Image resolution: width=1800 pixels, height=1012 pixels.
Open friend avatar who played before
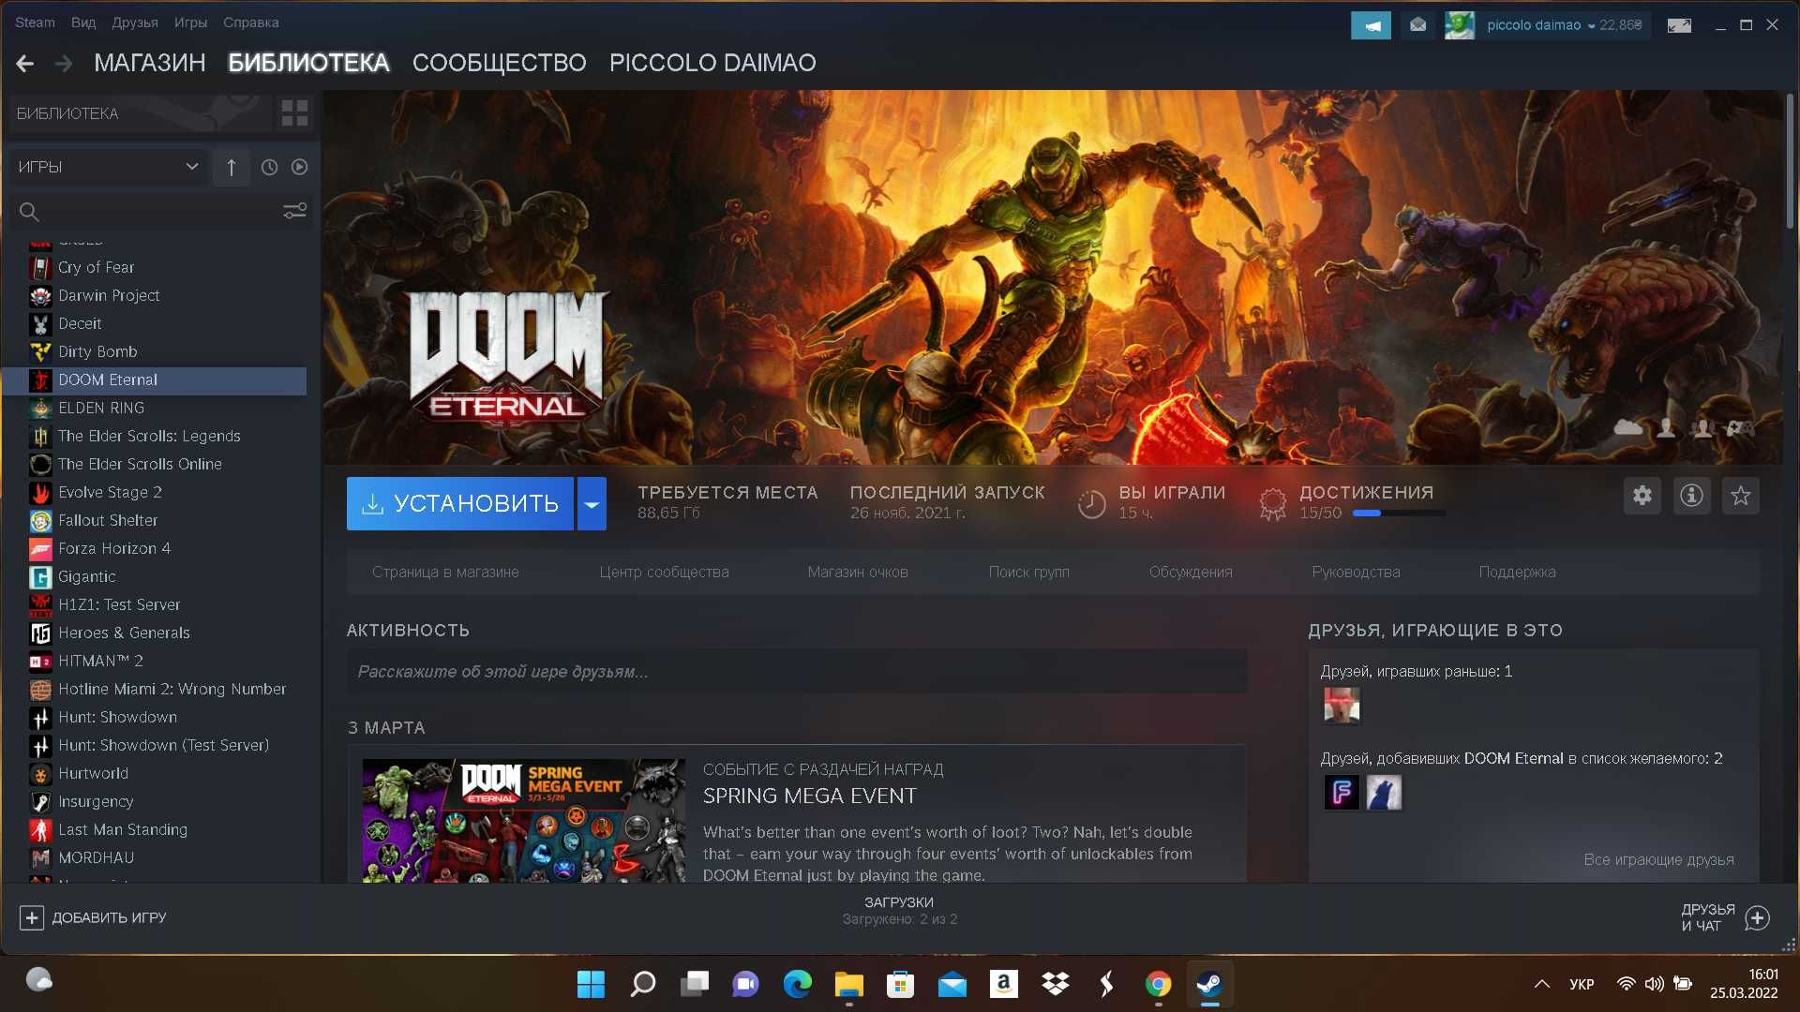click(1342, 705)
